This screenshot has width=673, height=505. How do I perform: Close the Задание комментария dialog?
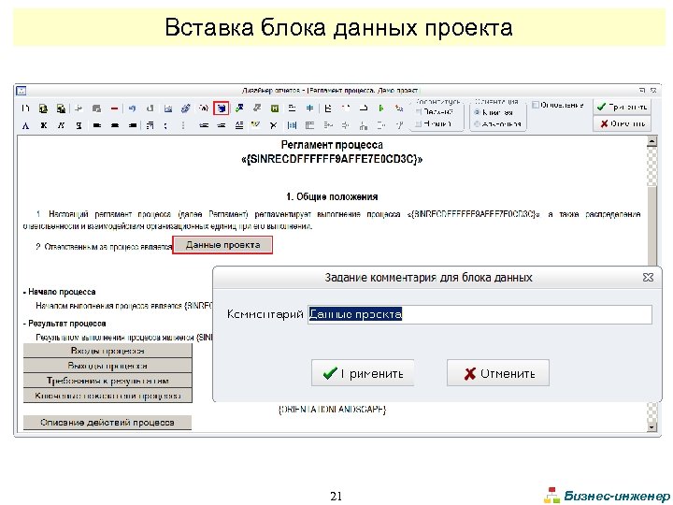(x=648, y=278)
